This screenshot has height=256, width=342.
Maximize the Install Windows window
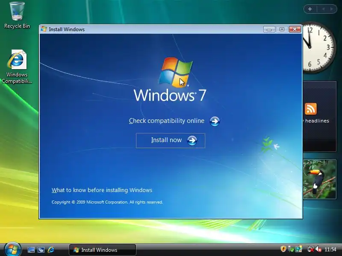tap(282, 29)
